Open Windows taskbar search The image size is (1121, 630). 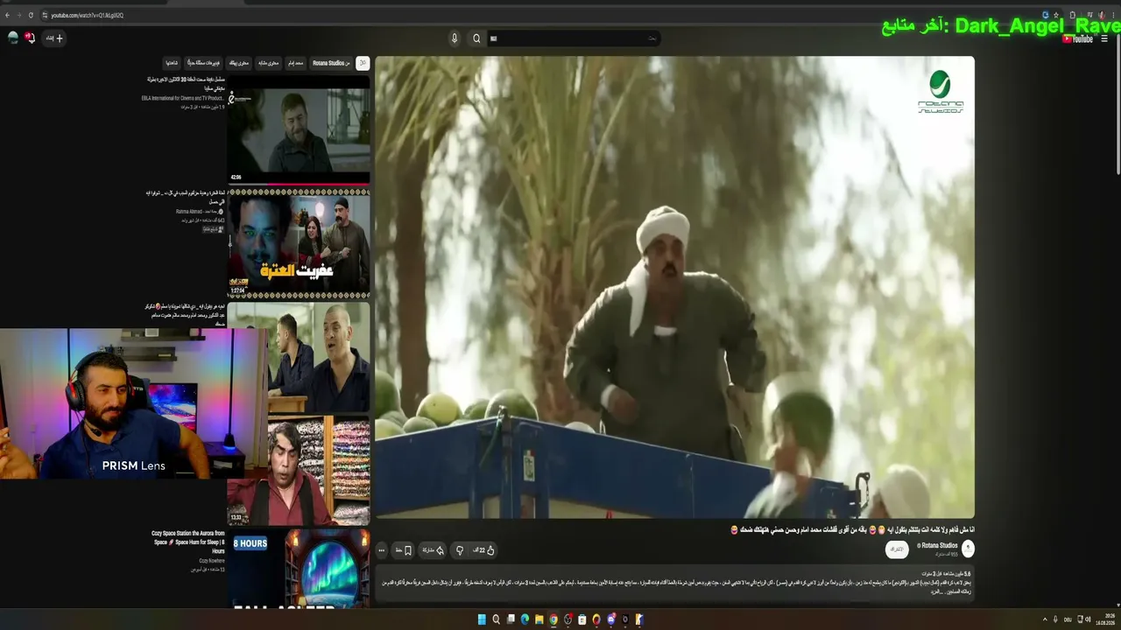pyautogui.click(x=496, y=619)
